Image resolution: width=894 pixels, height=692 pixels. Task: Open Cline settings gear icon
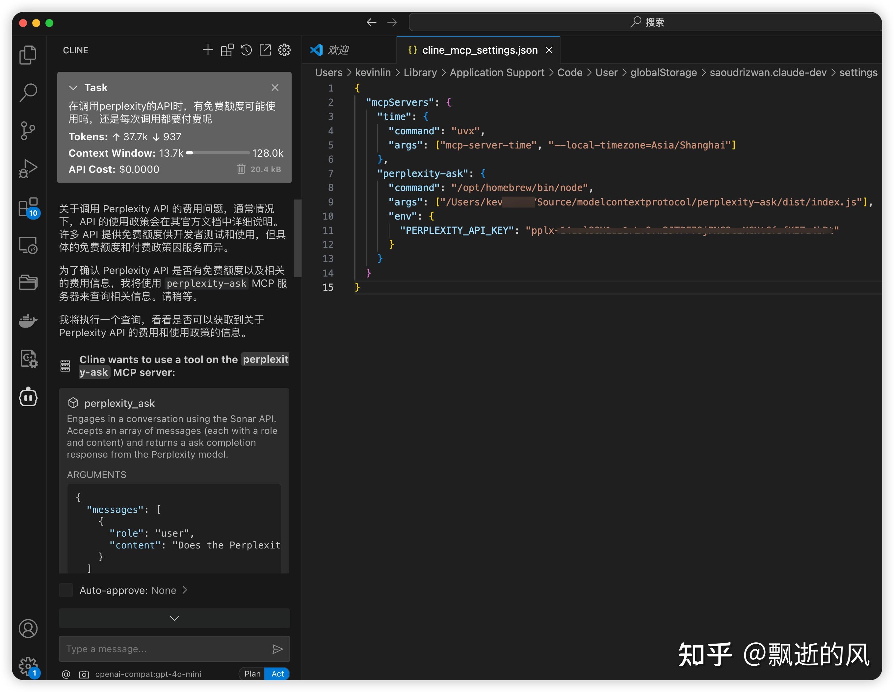(x=284, y=50)
